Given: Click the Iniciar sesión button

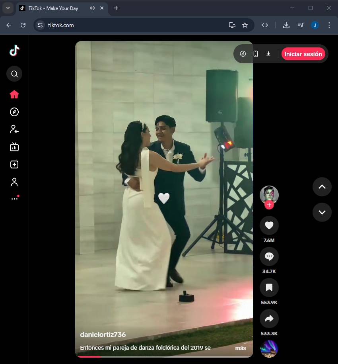Looking at the screenshot, I should point(303,54).
